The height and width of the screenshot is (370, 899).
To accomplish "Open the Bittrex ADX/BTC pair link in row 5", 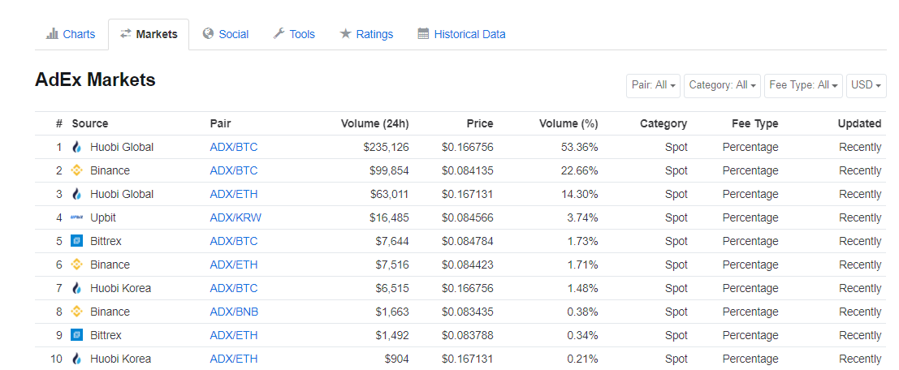I will 234,241.
